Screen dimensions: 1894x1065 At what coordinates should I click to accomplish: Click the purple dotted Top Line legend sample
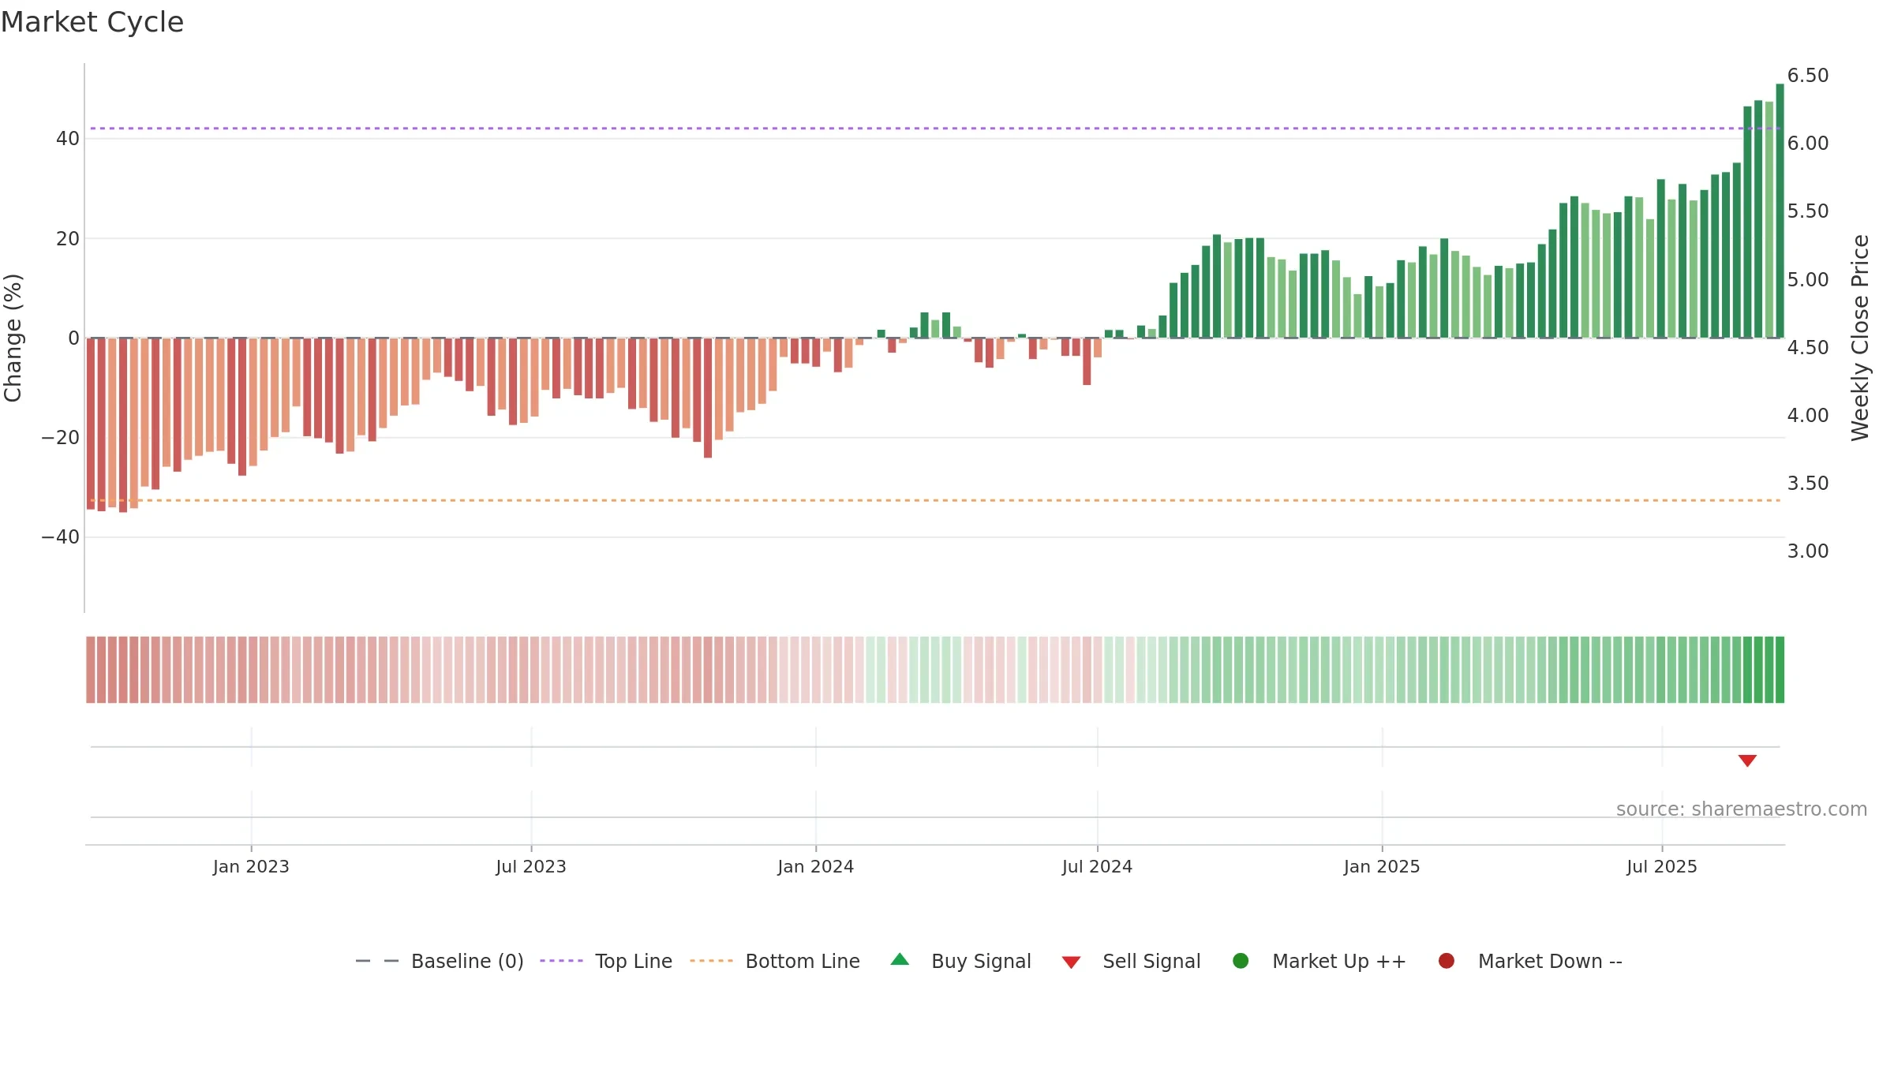click(561, 961)
